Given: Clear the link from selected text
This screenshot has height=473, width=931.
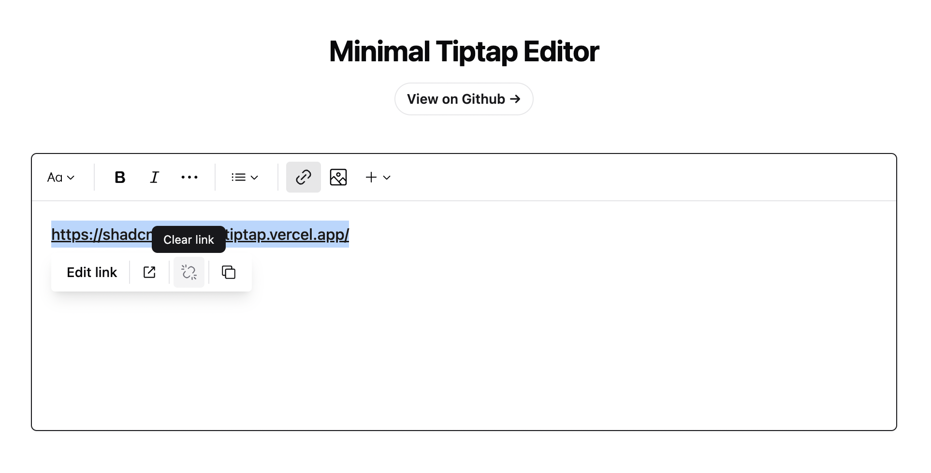Looking at the screenshot, I should pos(189,272).
